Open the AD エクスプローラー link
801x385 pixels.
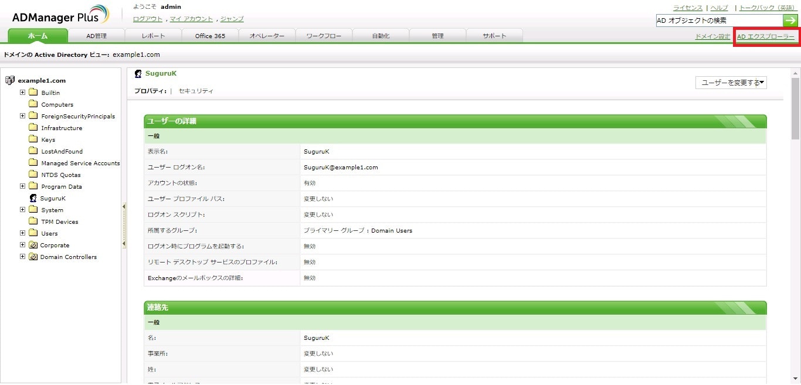click(766, 36)
